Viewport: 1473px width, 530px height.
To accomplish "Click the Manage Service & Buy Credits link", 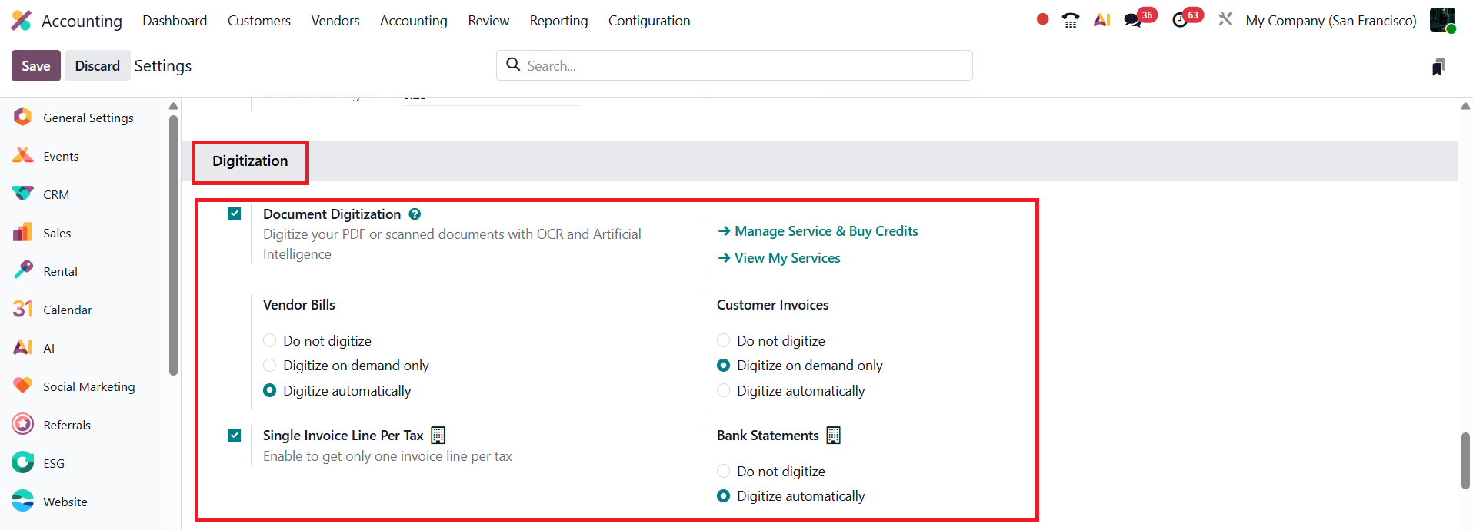I will [x=825, y=231].
